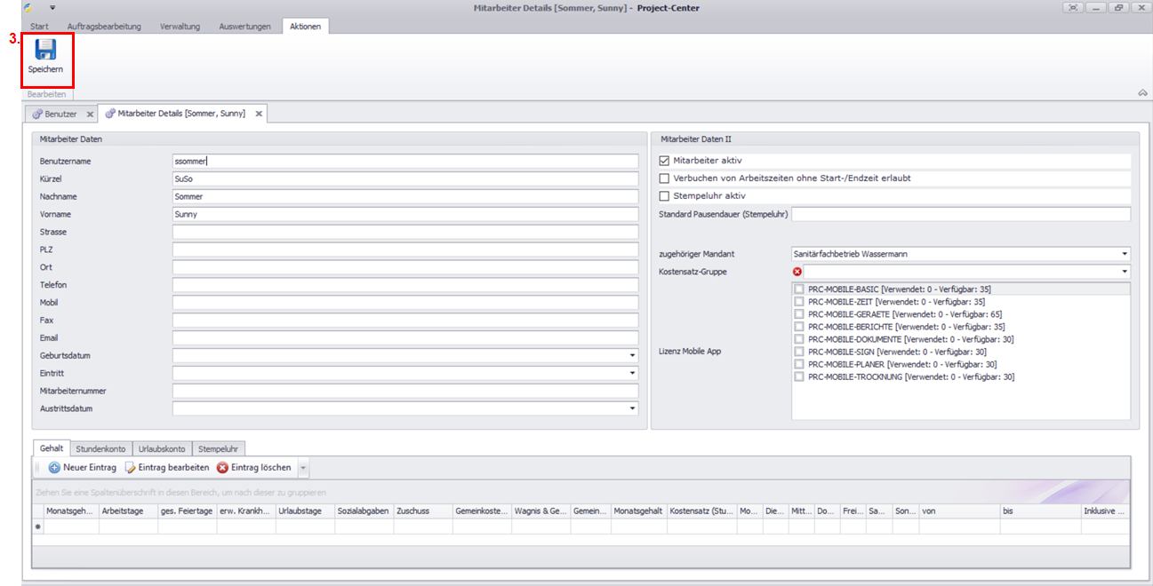1153x586 pixels.
Task: Collapse the ribbon with the chevron arrow
Action: (1141, 93)
